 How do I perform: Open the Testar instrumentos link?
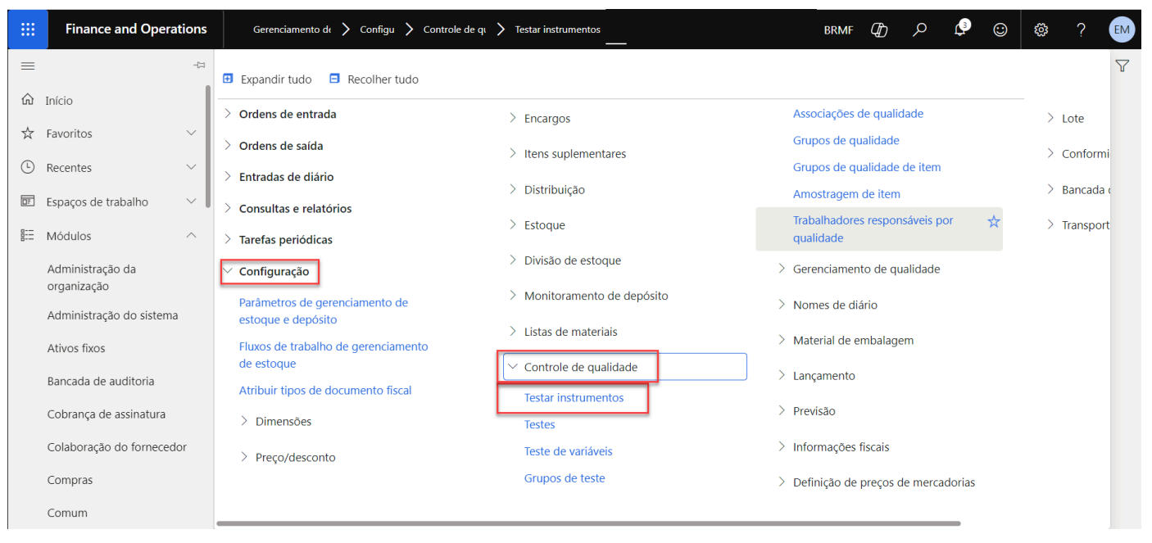pyautogui.click(x=574, y=398)
